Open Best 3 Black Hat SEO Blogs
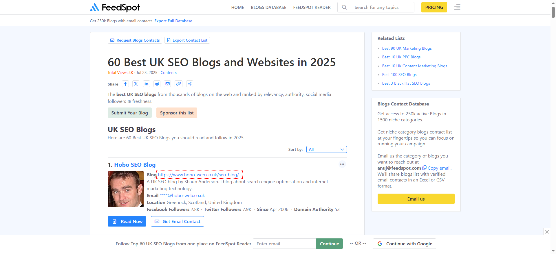 point(406,83)
